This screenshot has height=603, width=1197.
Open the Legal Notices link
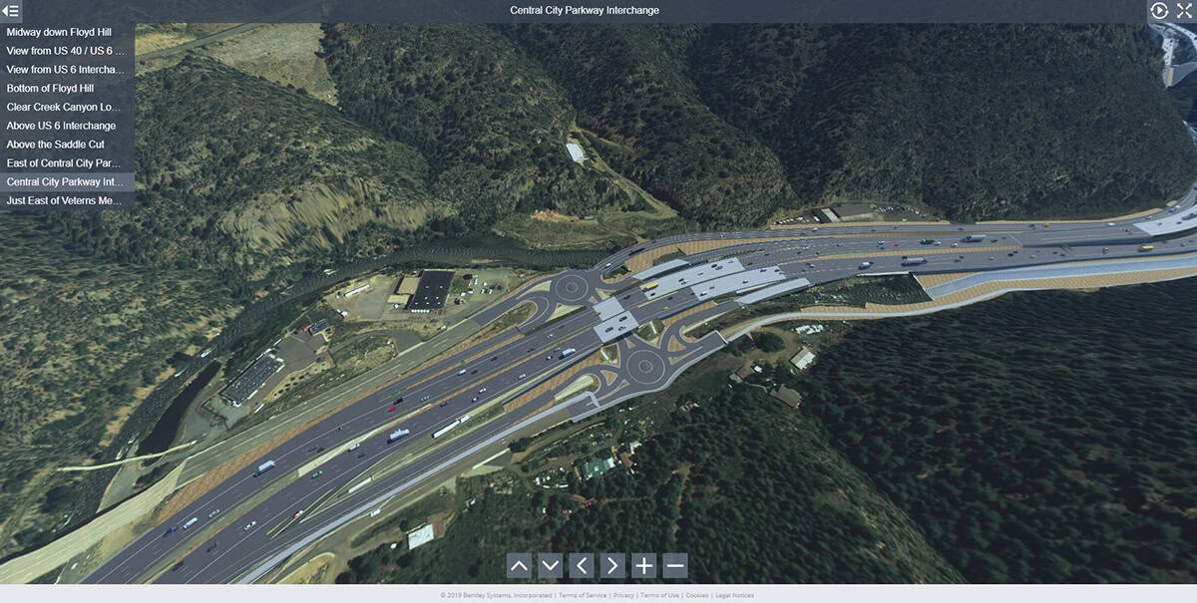tap(735, 595)
